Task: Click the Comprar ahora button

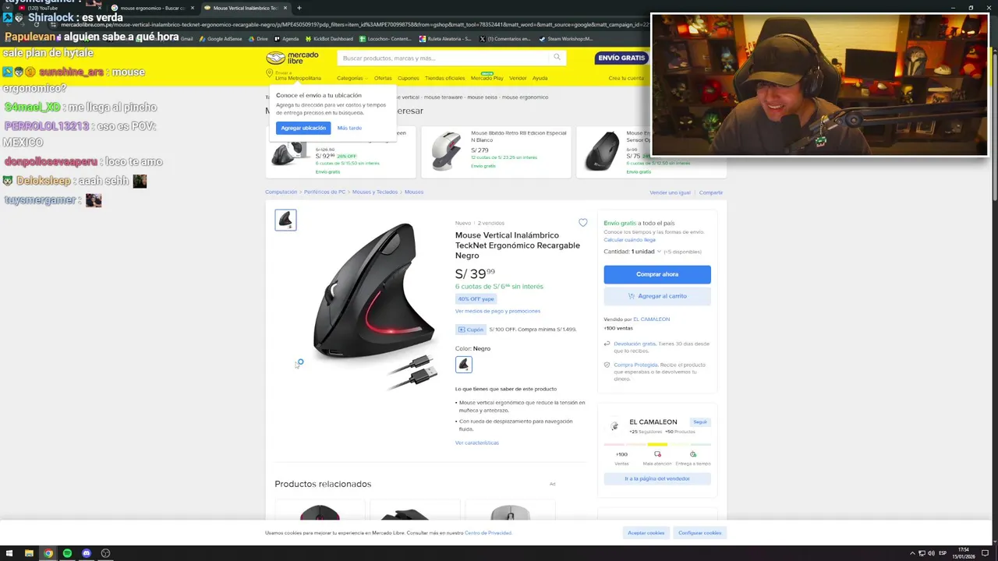Action: pyautogui.click(x=657, y=274)
